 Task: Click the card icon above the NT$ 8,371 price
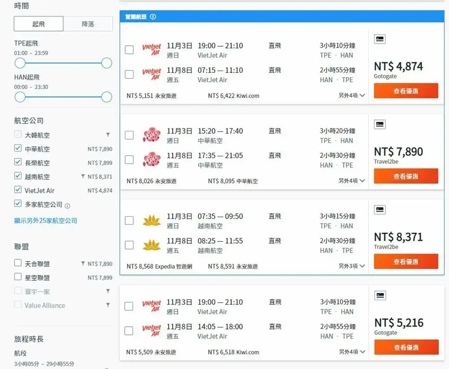point(379,210)
